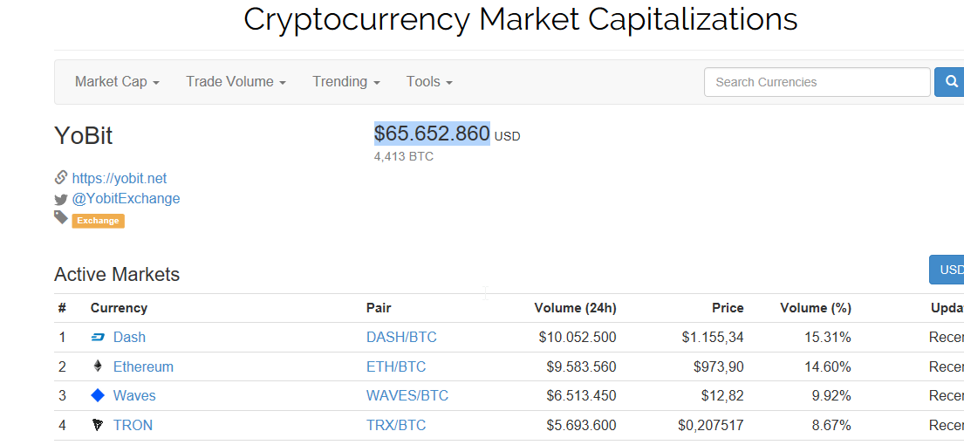Open the WAVES/BTC market pair
This screenshot has height=445, width=964.
pyautogui.click(x=407, y=395)
